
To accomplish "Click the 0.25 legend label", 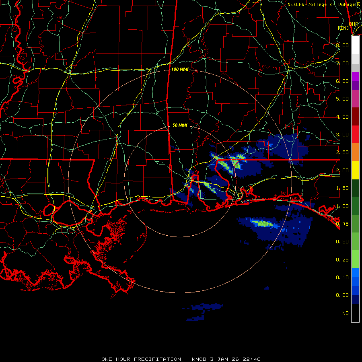I will tap(342, 260).
